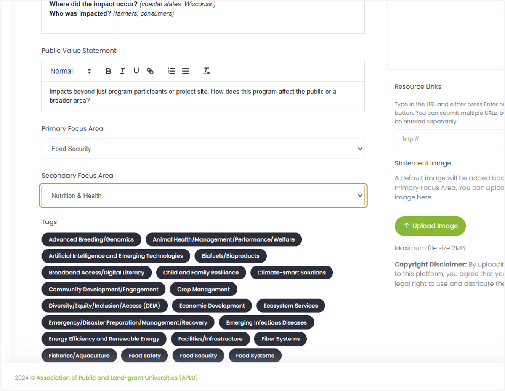The width and height of the screenshot is (505, 391).
Task: Select Community Development/Engagement tag
Action: [104, 289]
